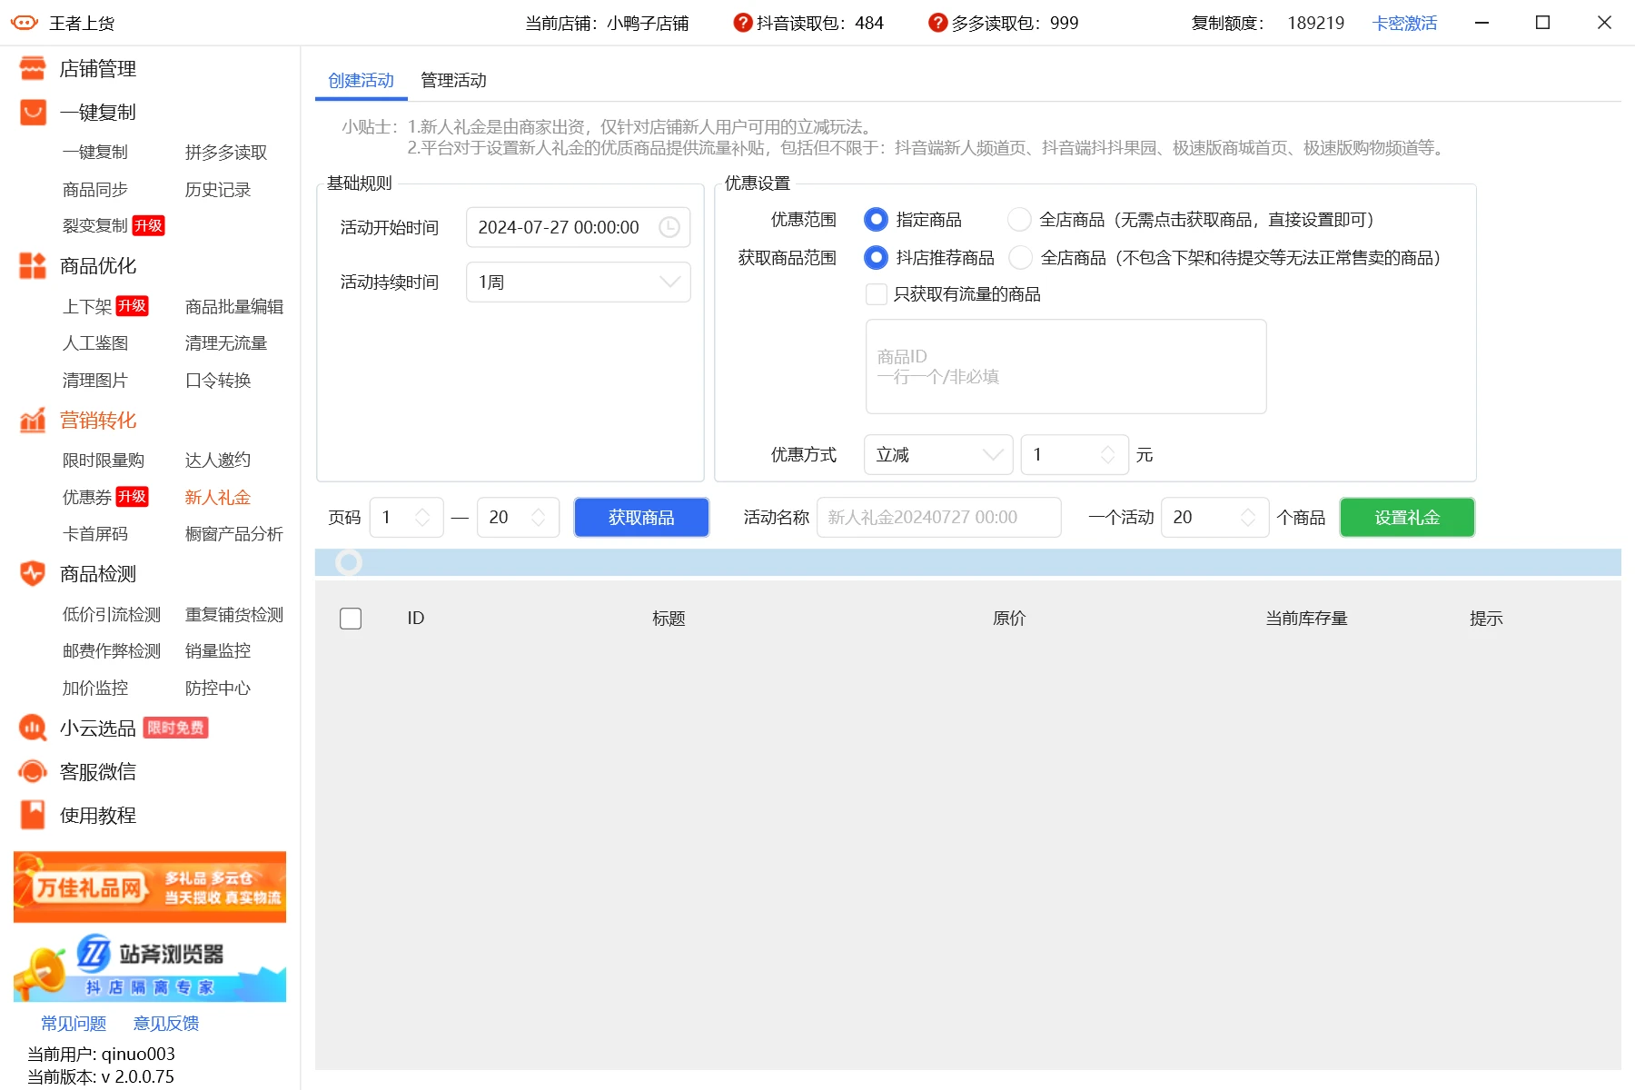
Task: Click help icon beside 多多读取包
Action: point(937,23)
